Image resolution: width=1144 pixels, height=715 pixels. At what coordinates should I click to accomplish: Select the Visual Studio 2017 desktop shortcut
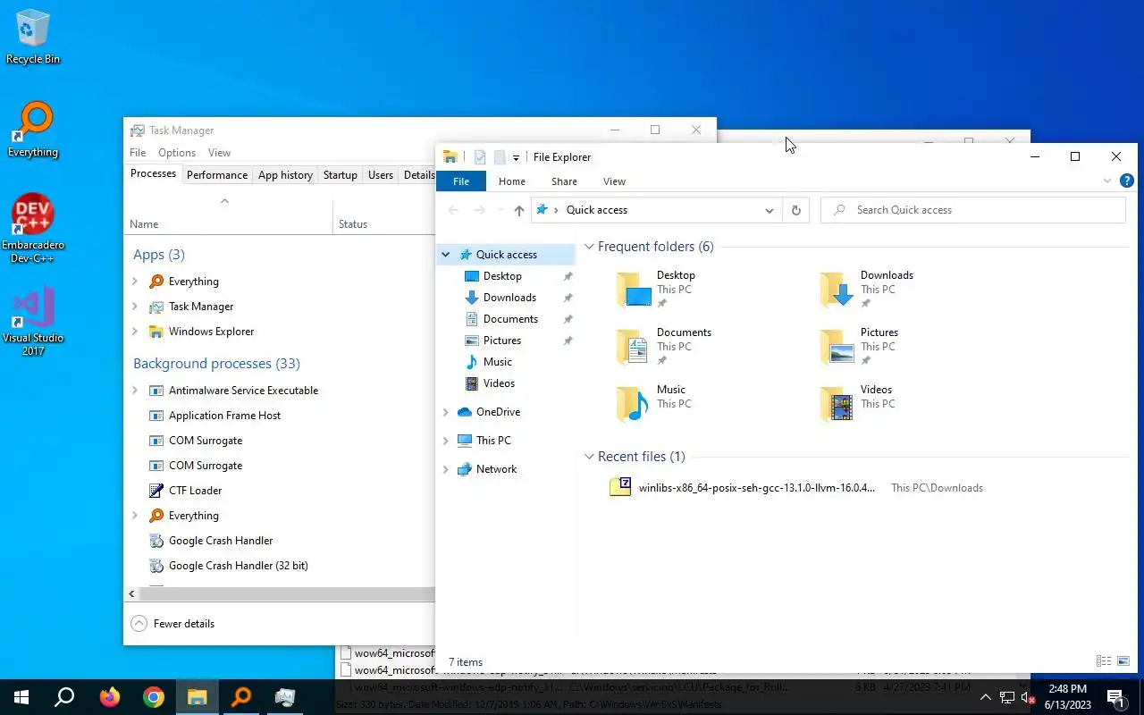tap(33, 322)
